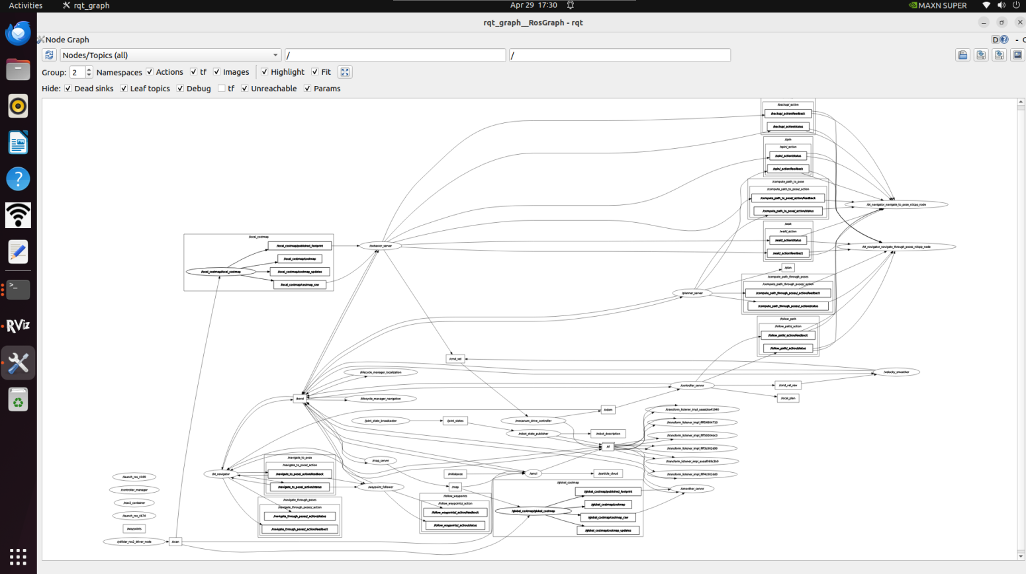This screenshot has height=574, width=1026.
Task: Select the /ydlidar_ros2_driver_node node
Action: click(x=134, y=542)
